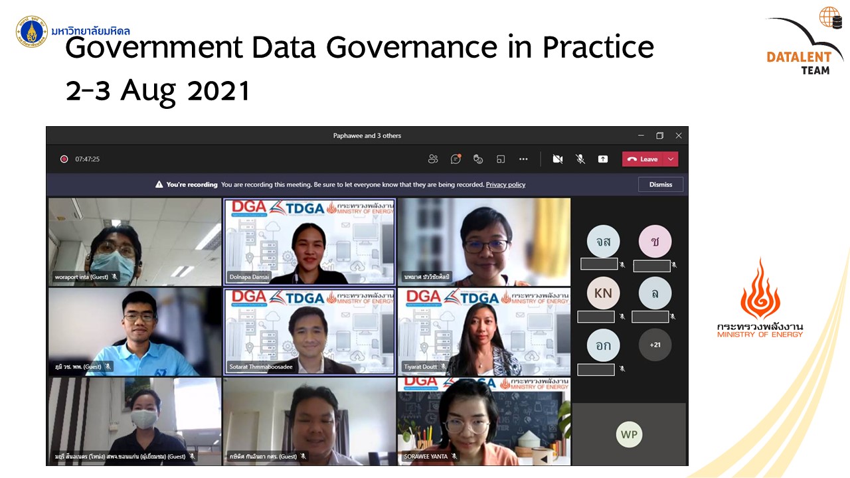Click the share content icon

603,159
